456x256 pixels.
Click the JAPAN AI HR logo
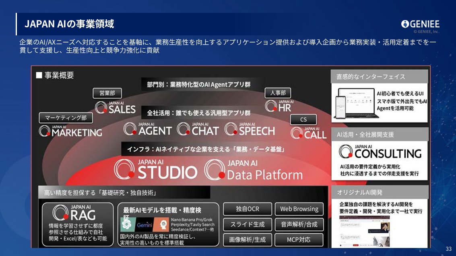(279, 106)
